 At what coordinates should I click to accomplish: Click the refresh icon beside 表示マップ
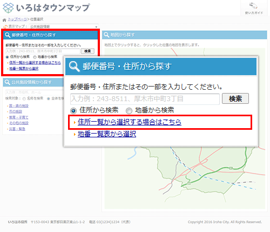5,26
